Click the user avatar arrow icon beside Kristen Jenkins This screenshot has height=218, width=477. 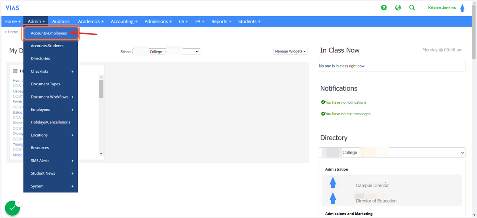click(x=462, y=8)
